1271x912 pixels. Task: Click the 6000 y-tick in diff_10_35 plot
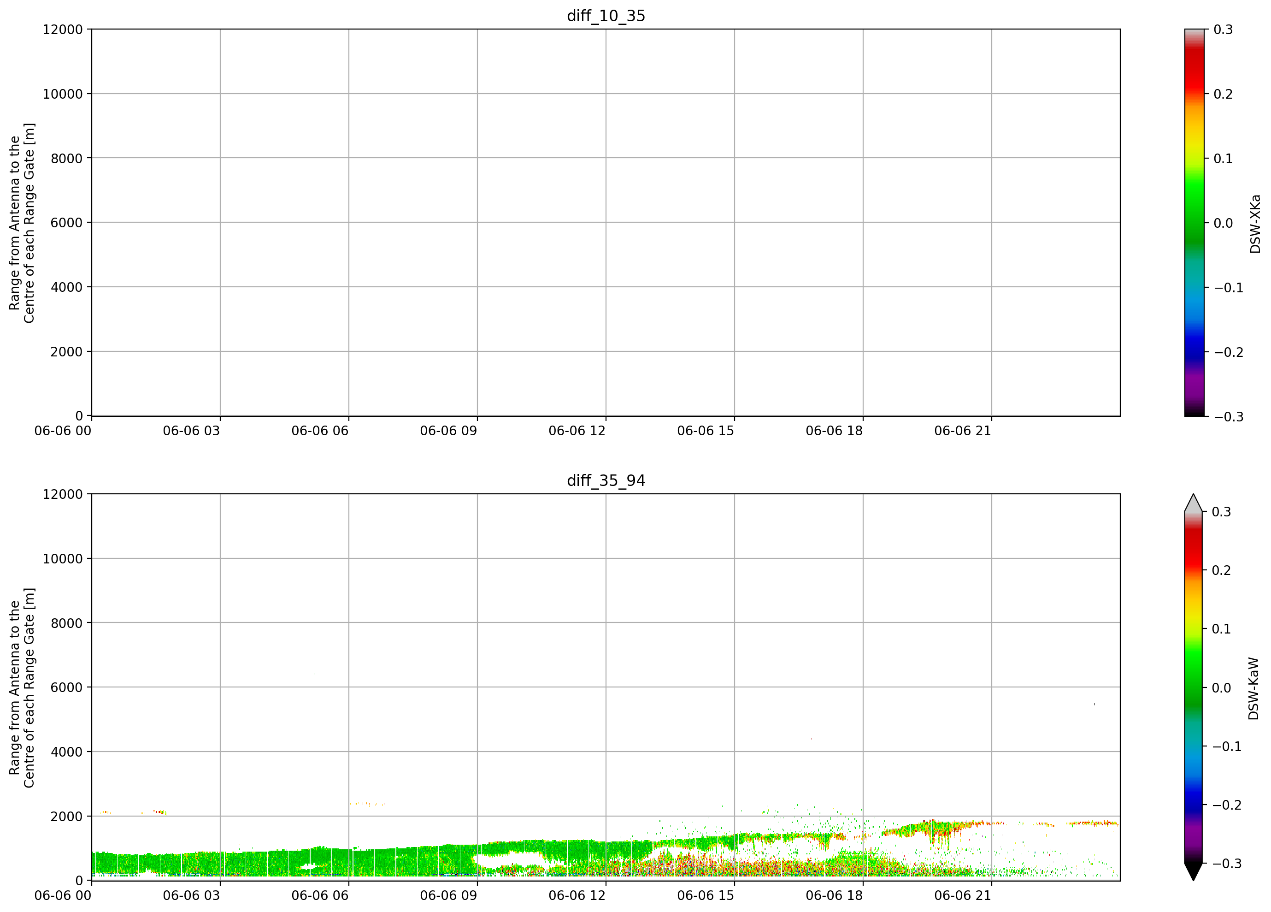67,223
